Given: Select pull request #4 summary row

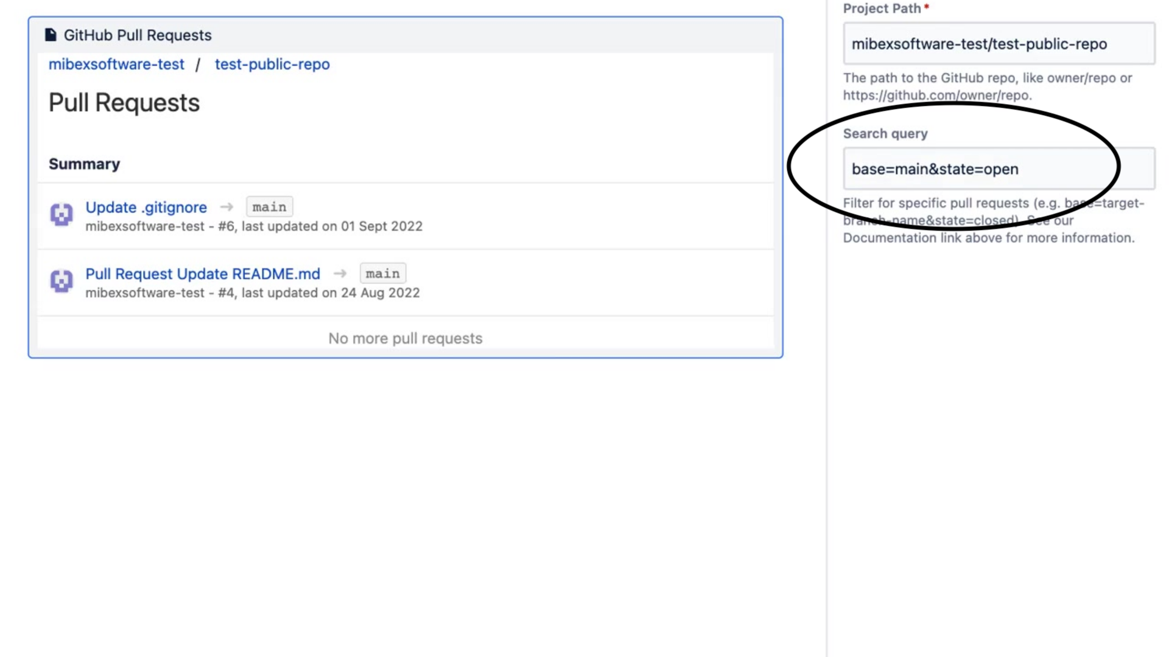Looking at the screenshot, I should (x=252, y=293).
